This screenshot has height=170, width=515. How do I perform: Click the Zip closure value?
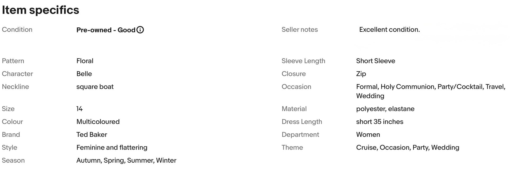361,74
